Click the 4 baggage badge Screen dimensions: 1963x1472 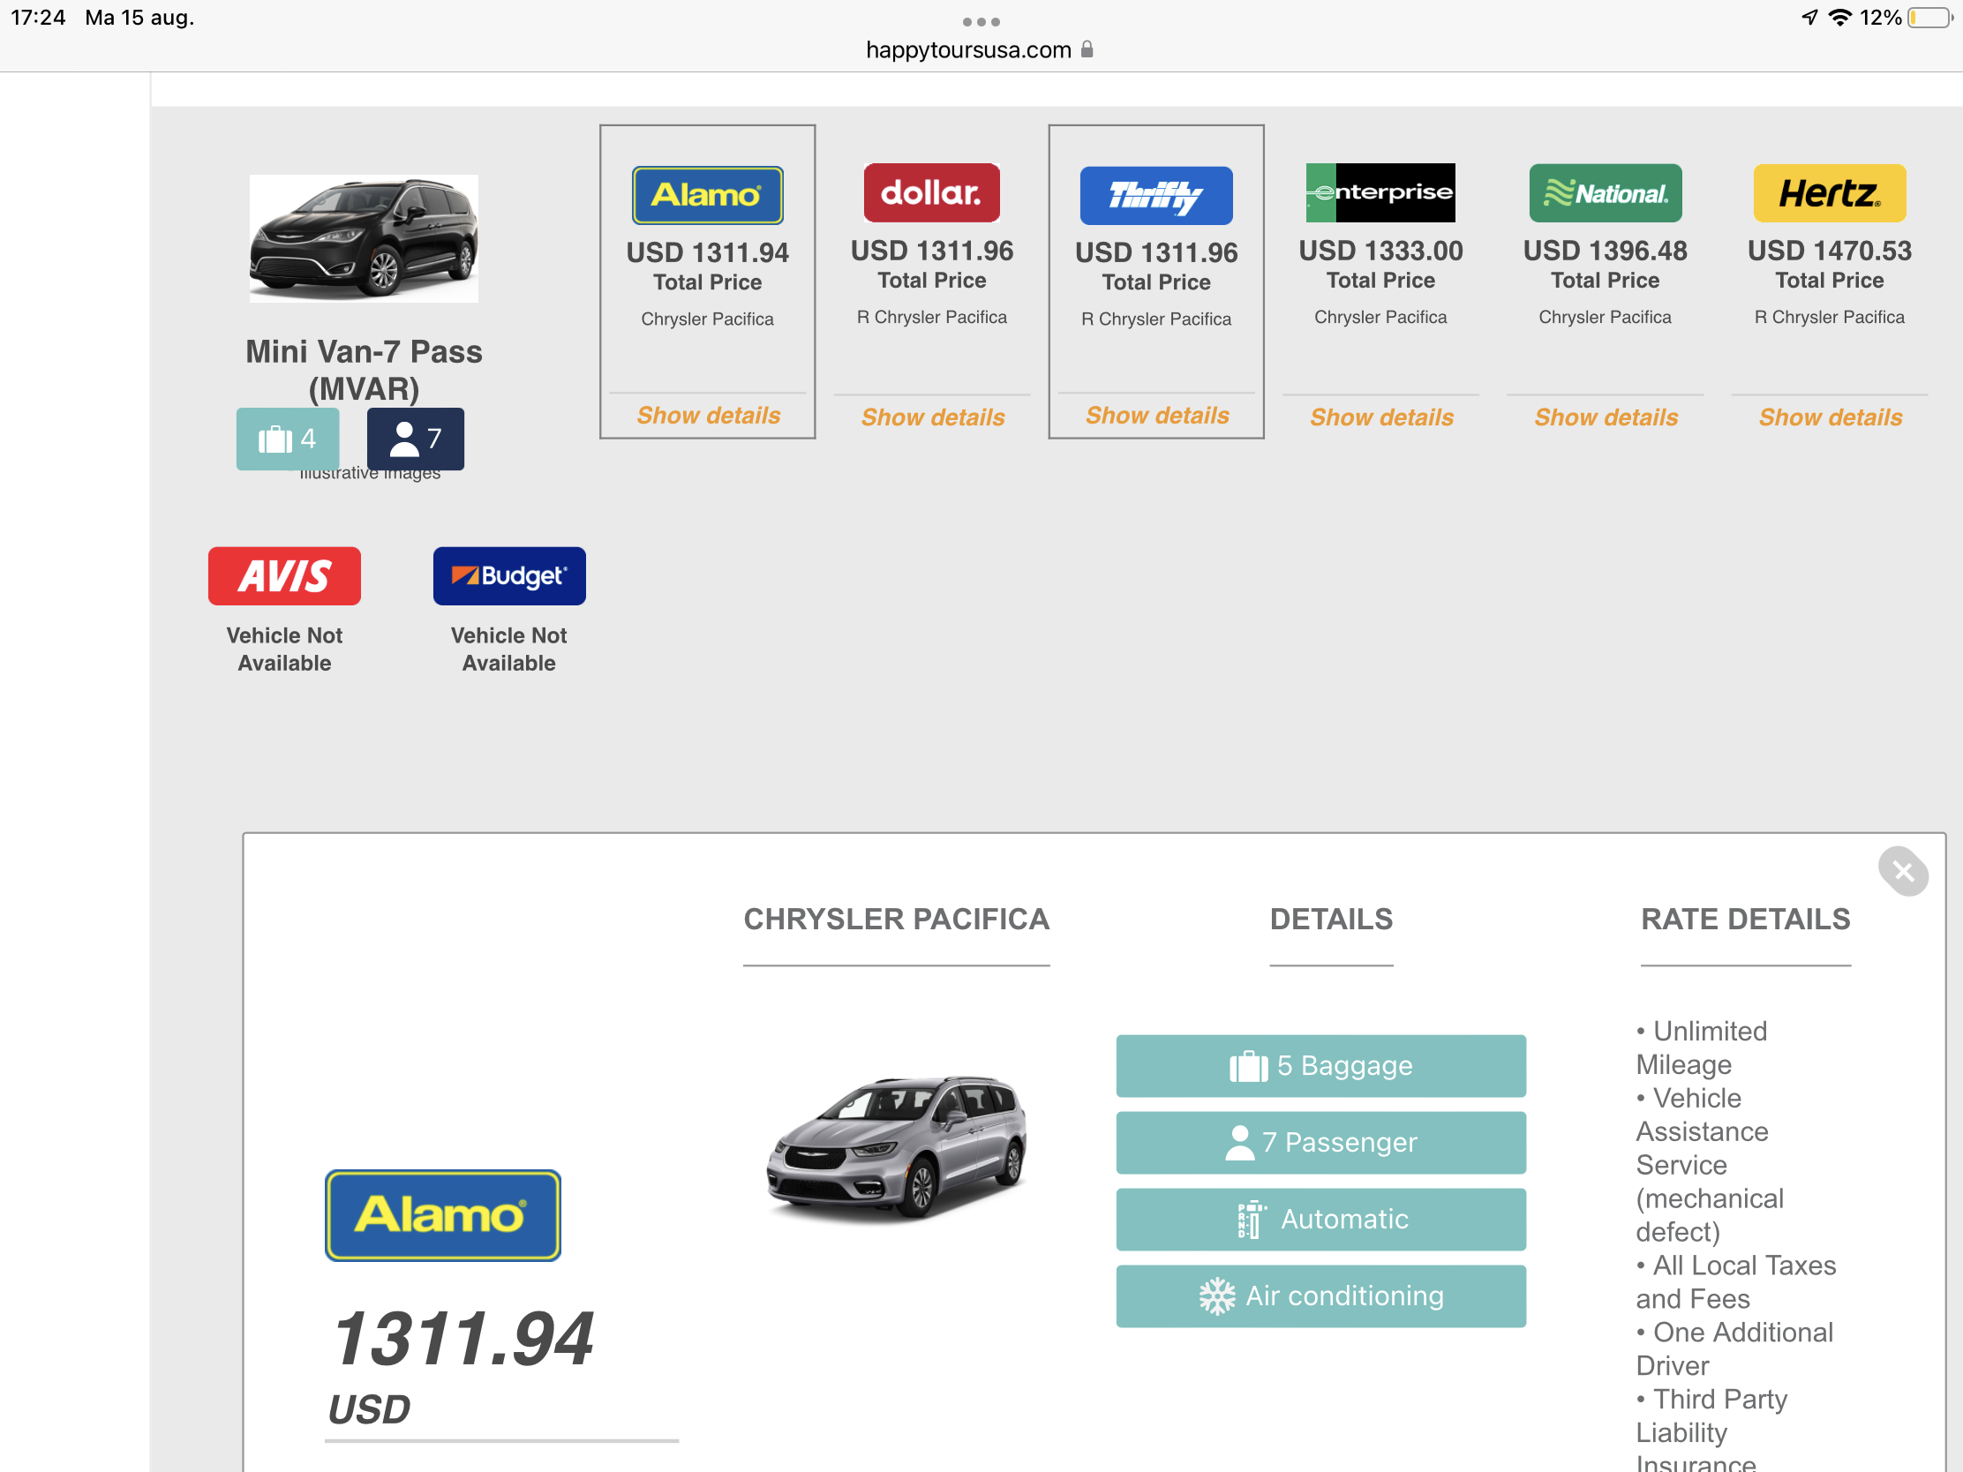[288, 439]
